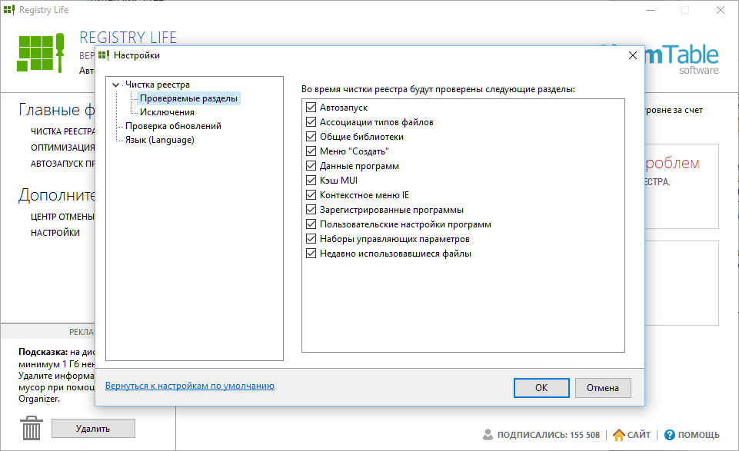Select Исключения in the settings tree

tap(167, 112)
